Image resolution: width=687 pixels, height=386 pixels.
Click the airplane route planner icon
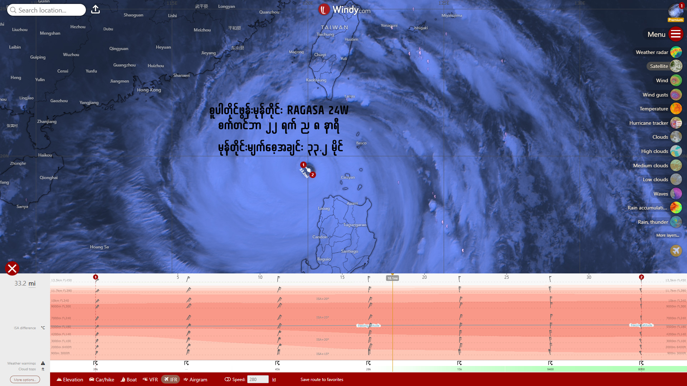pos(676,251)
